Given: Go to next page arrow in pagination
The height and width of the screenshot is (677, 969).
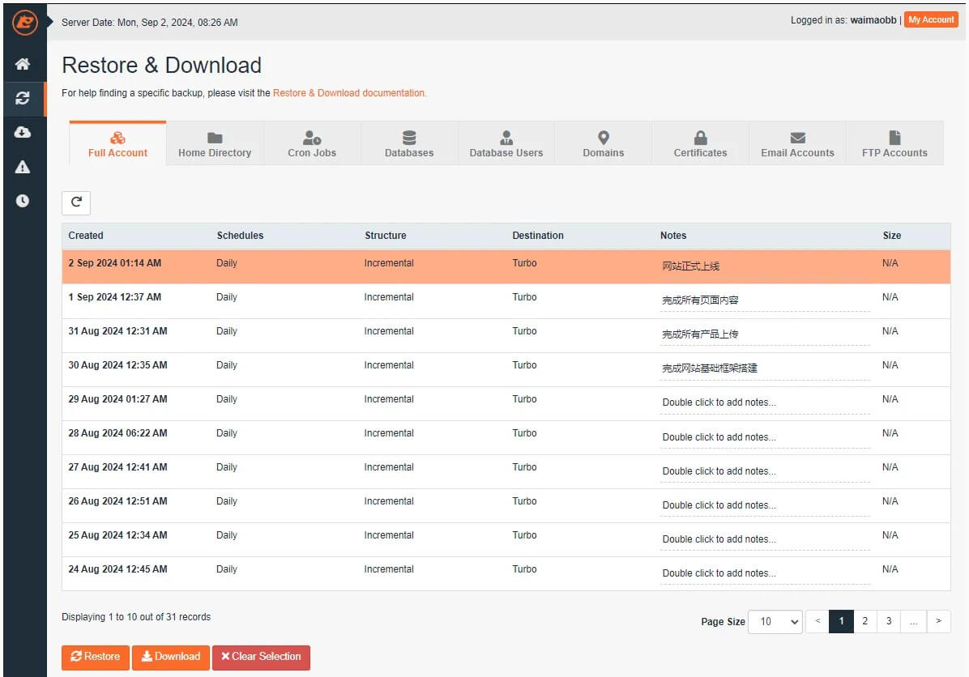Looking at the screenshot, I should 938,621.
